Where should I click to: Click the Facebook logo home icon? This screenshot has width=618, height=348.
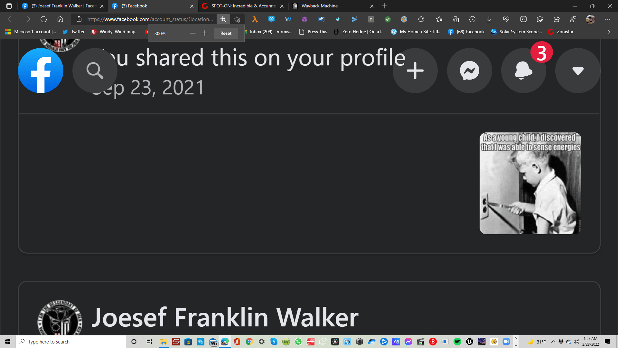coord(41,71)
